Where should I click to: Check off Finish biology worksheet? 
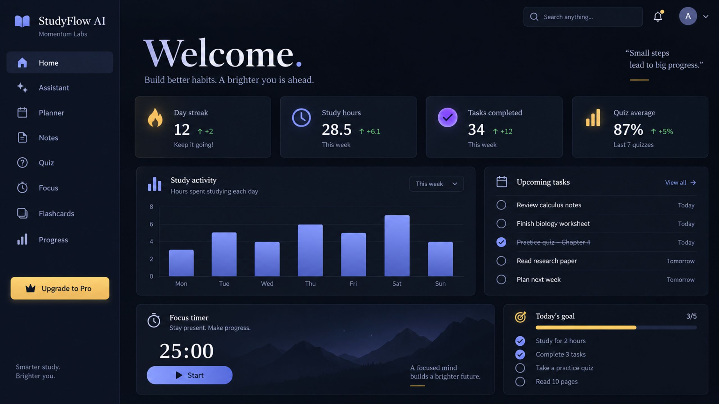501,224
